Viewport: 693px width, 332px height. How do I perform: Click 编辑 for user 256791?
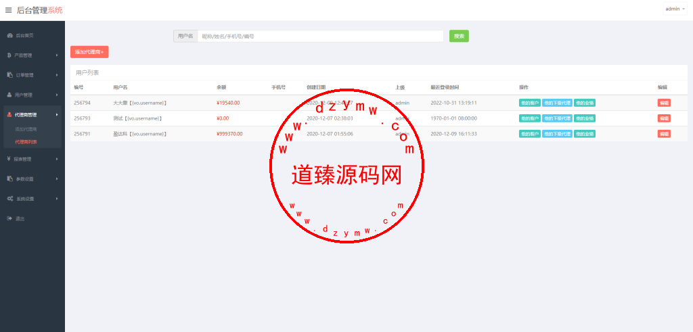tap(664, 134)
